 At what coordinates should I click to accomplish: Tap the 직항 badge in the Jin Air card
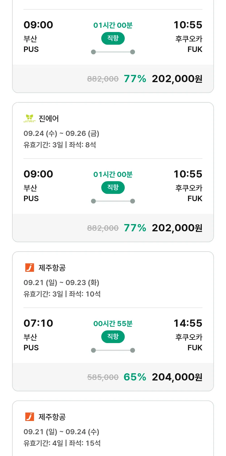(x=113, y=188)
